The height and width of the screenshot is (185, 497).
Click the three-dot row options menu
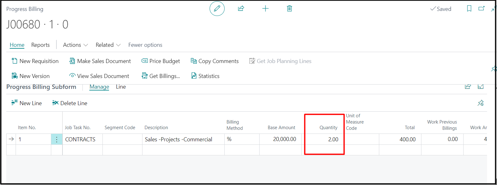point(57,139)
